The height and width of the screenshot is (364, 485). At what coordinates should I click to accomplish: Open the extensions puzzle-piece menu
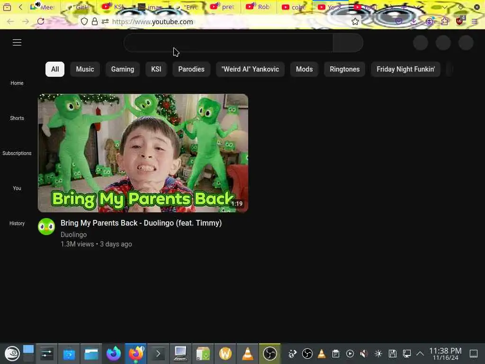(x=444, y=21)
